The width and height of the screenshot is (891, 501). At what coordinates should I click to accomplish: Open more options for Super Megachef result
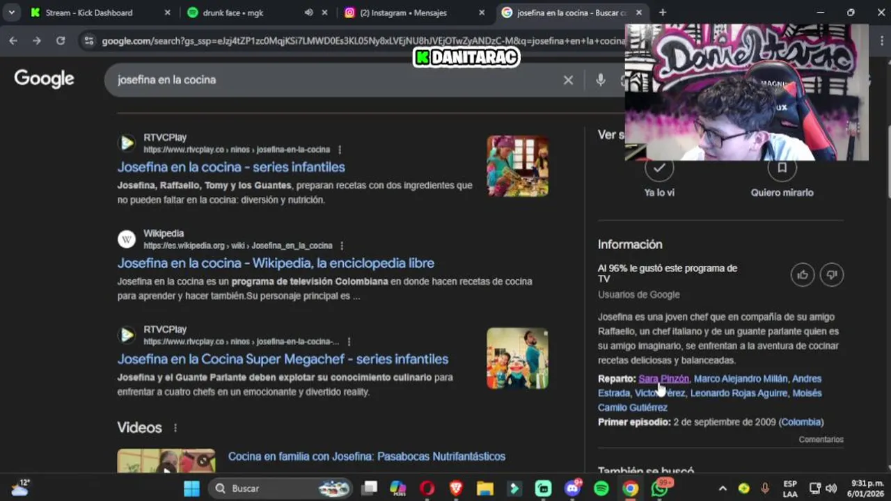click(349, 342)
